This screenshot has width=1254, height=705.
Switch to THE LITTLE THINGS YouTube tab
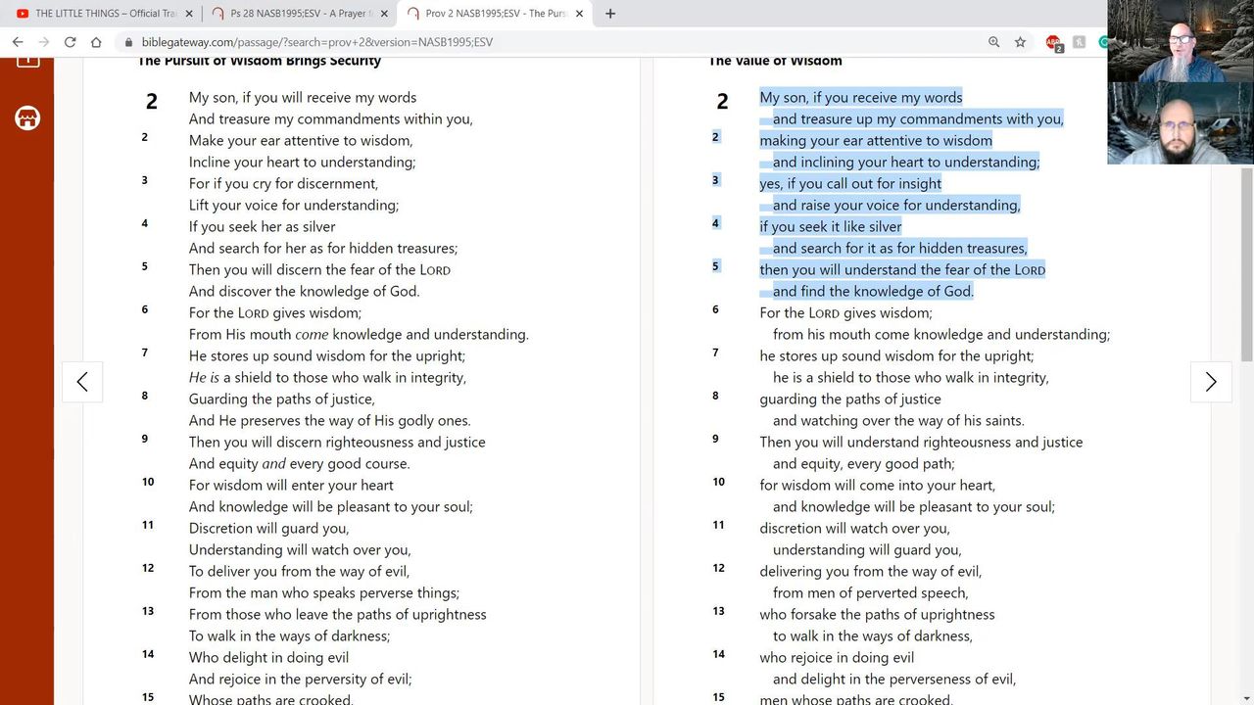(98, 14)
